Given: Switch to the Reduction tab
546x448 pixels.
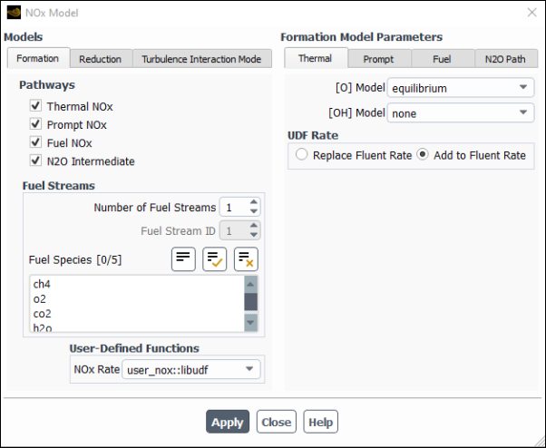Looking at the screenshot, I should [101, 59].
